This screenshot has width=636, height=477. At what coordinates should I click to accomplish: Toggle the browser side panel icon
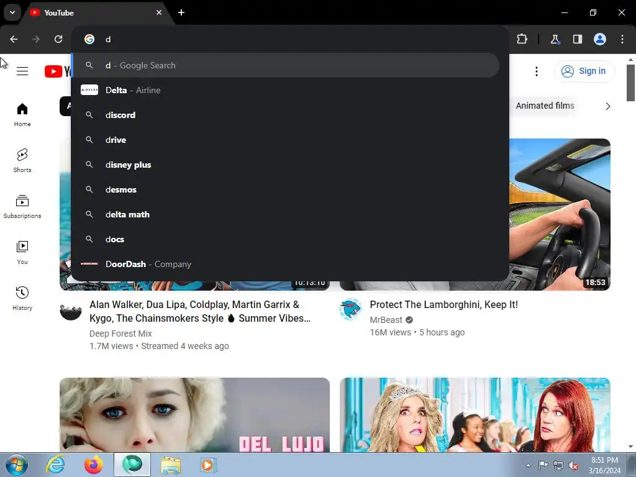(x=577, y=39)
